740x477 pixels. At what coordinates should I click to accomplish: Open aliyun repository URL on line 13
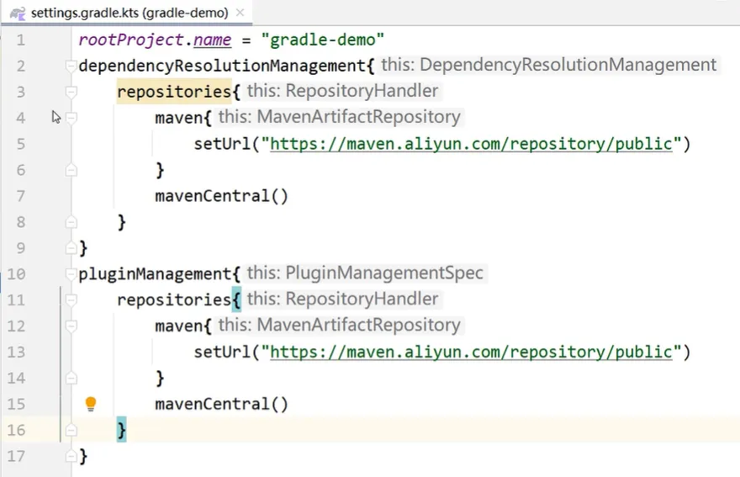pyautogui.click(x=471, y=352)
